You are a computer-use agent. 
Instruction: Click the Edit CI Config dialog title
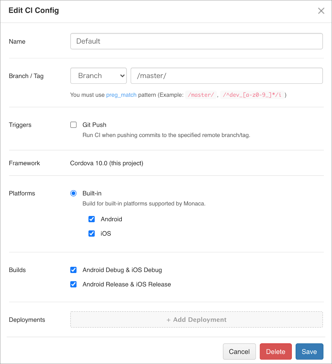[34, 10]
